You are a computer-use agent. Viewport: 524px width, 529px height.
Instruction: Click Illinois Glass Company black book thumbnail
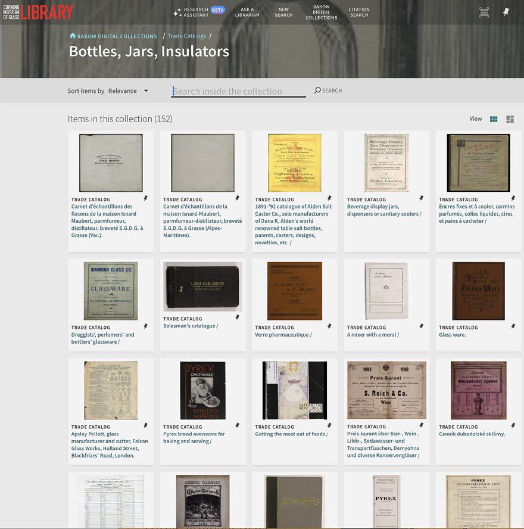pos(202,287)
